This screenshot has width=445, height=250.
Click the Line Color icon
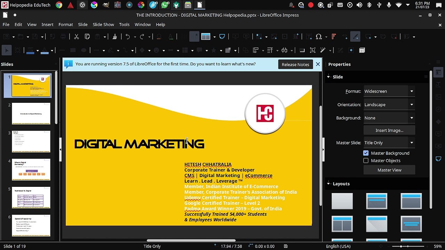[x=30, y=50]
